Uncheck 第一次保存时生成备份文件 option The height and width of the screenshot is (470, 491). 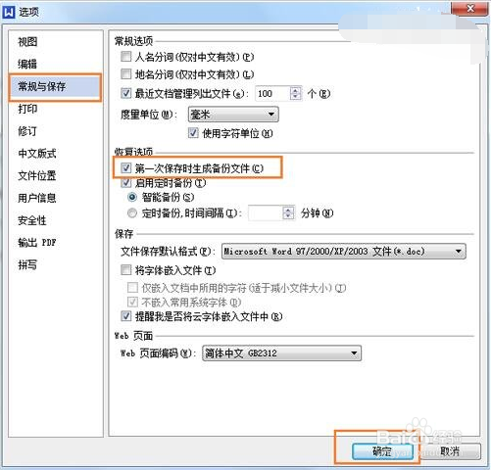[x=126, y=168]
